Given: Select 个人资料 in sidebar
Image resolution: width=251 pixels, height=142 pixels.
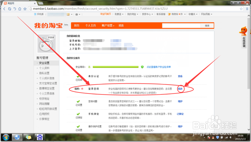Looking at the screenshot, I should [44, 68].
